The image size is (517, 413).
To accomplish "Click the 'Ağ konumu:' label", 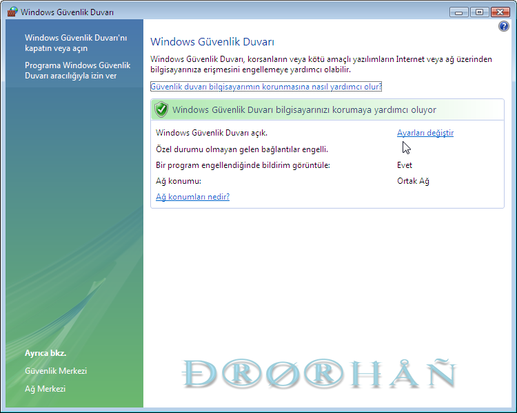I will point(179,181).
